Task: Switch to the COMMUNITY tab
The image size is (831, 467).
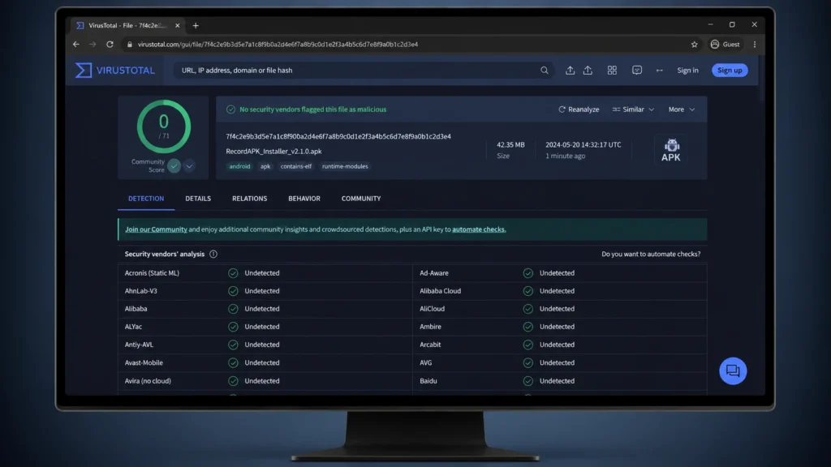Action: click(x=361, y=199)
